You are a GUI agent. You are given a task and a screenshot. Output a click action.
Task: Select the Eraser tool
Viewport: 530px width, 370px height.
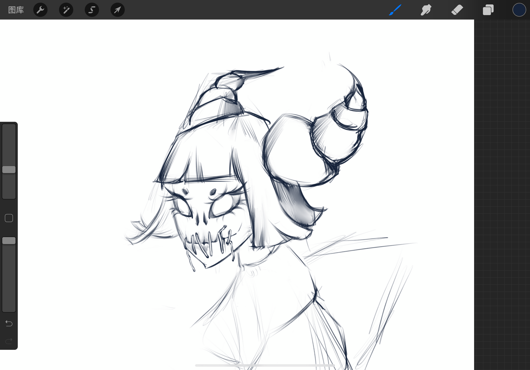[x=457, y=10]
